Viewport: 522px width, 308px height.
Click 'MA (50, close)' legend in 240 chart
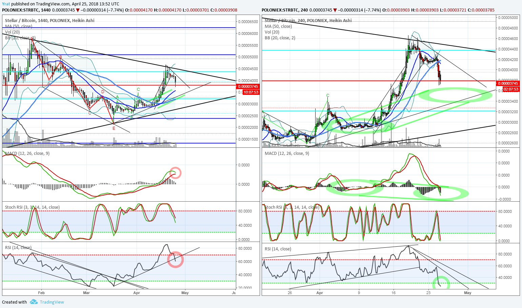coord(278,26)
